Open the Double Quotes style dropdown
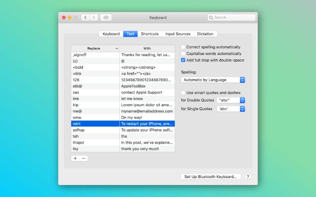This screenshot has height=197, width=316. coord(231,100)
